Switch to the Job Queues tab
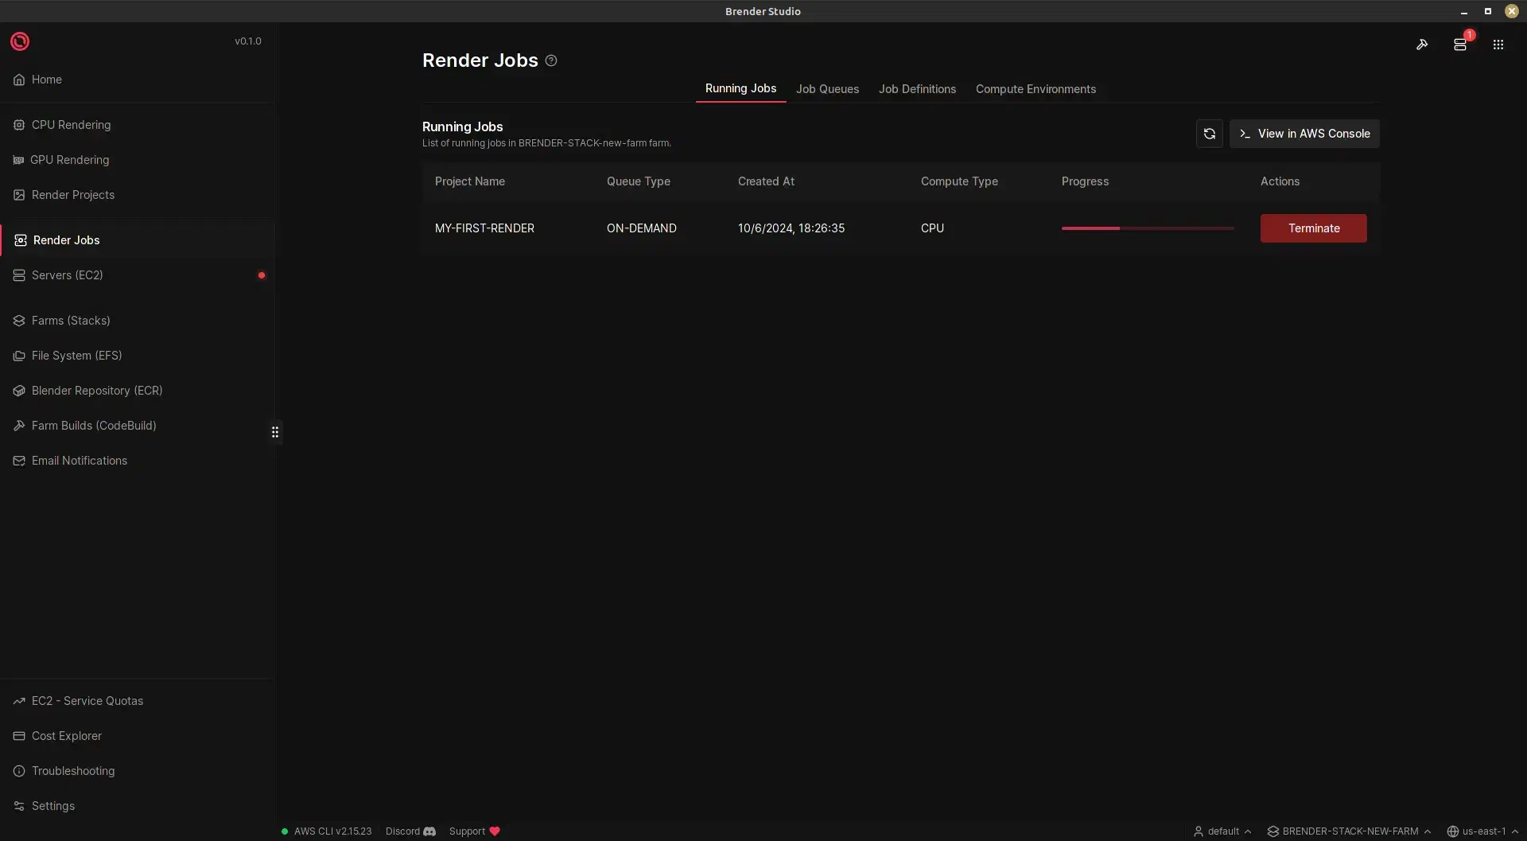1527x841 pixels. coord(827,89)
